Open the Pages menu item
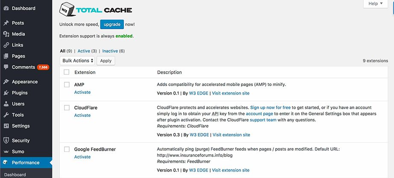 click(18, 56)
